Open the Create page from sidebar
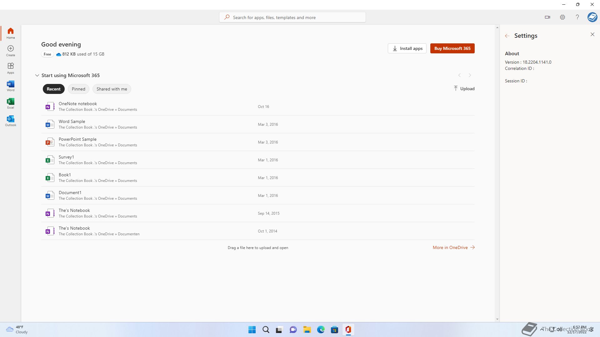This screenshot has width=600, height=337. tap(11, 51)
